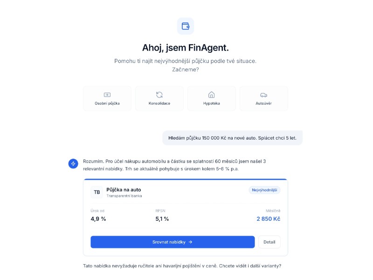This screenshot has width=373, height=280.
Task: Select the Hypotéka option
Action: pos(212,98)
